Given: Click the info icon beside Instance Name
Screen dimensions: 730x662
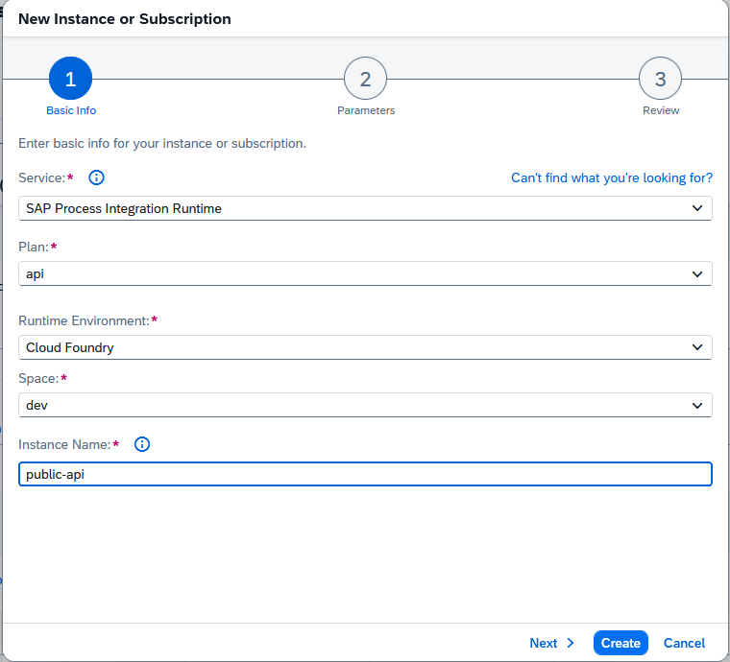Looking at the screenshot, I should pos(142,444).
